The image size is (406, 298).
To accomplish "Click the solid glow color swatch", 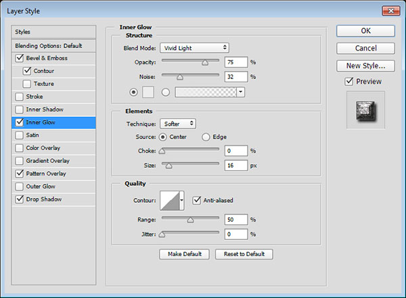I will click(149, 92).
